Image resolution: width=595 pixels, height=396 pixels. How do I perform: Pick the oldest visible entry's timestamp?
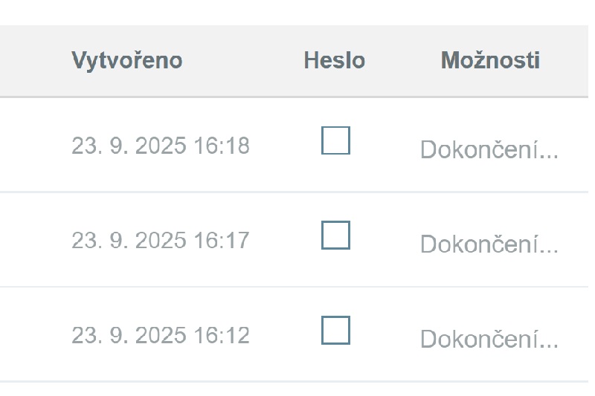pyautogui.click(x=161, y=335)
